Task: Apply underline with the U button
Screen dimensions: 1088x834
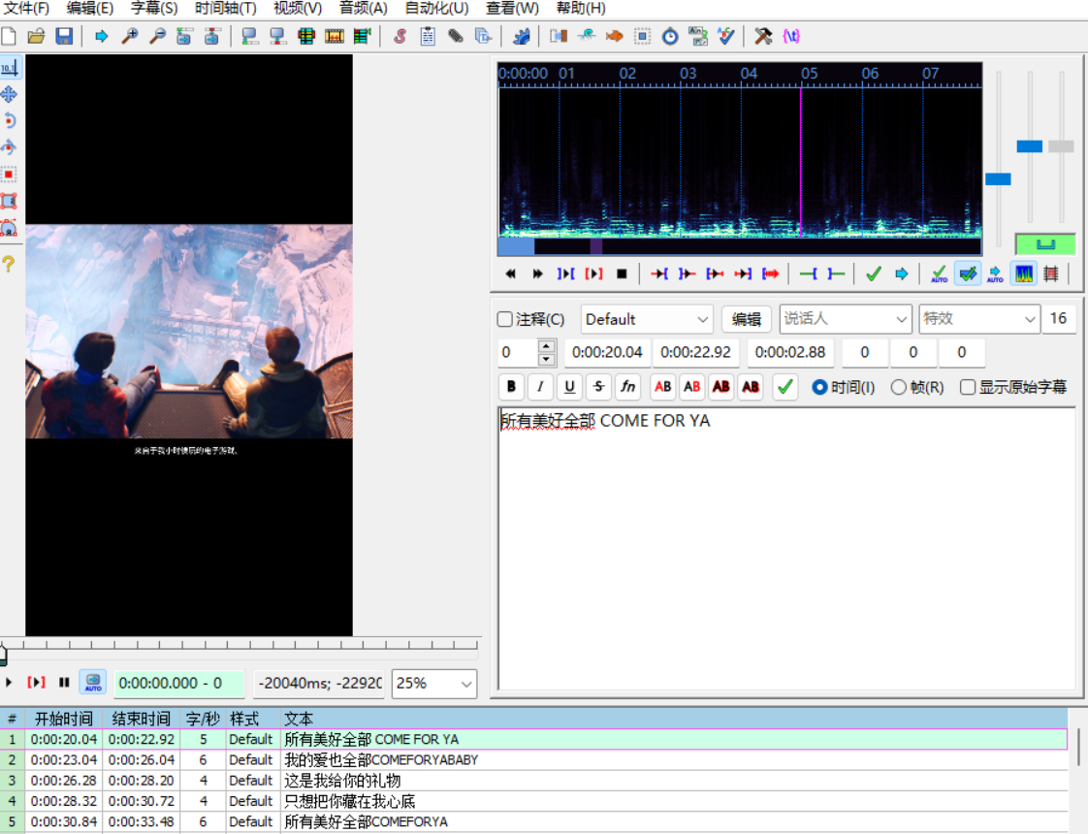Action: coord(569,387)
